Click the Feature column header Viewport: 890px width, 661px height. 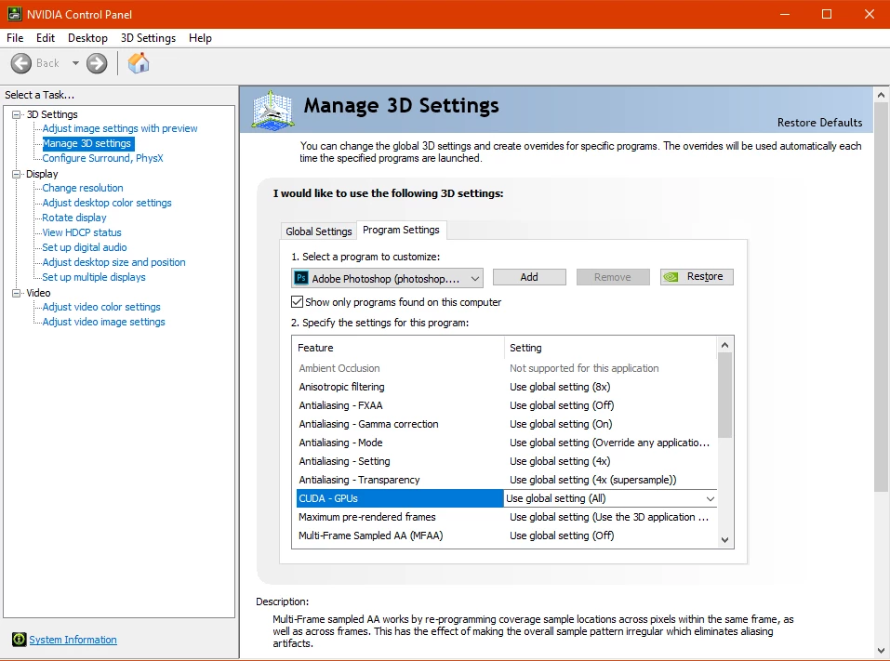tap(398, 348)
